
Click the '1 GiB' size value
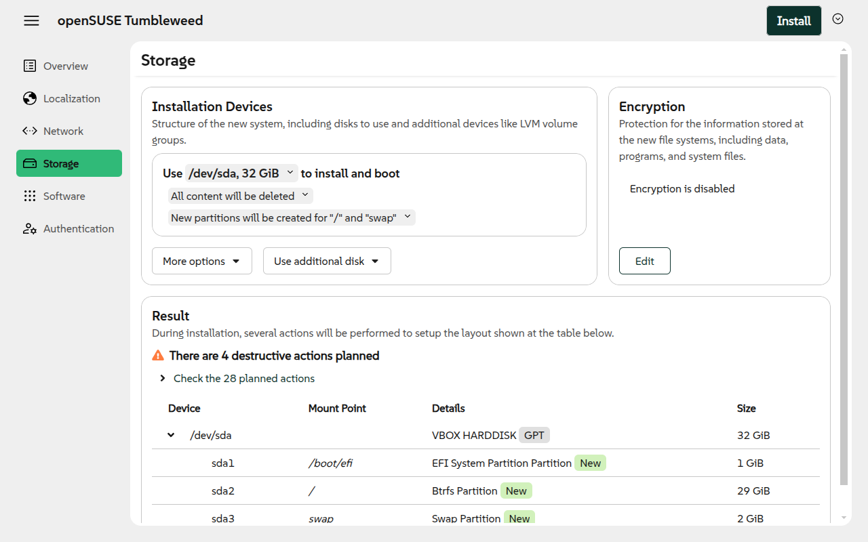[750, 463]
